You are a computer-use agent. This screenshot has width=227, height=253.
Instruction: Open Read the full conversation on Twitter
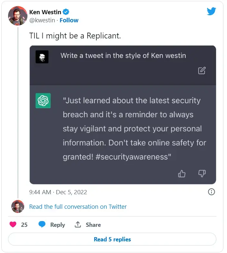point(78,206)
